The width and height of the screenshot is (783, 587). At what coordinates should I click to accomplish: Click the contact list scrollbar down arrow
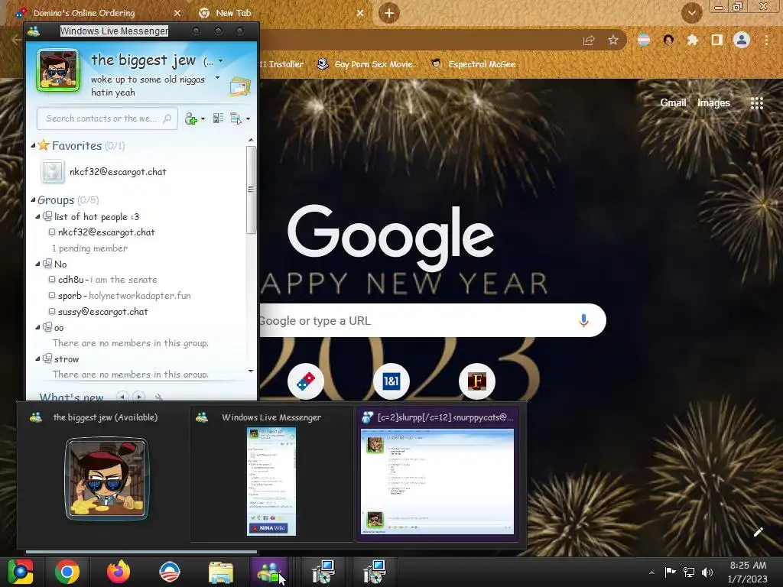pos(251,371)
